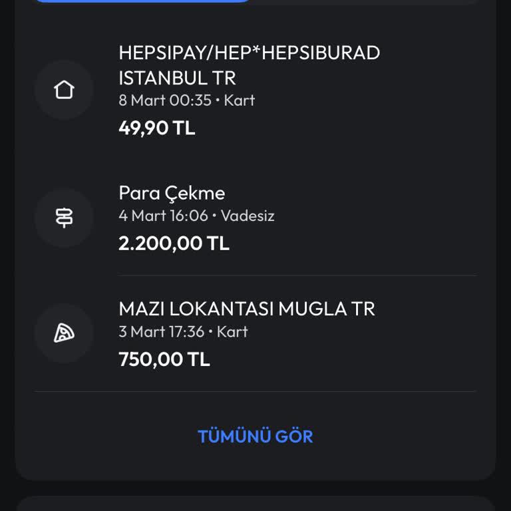Viewport: 511px width, 511px height.
Task: Tap the Kart label on the HEPSIPAY row
Action: pos(240,100)
